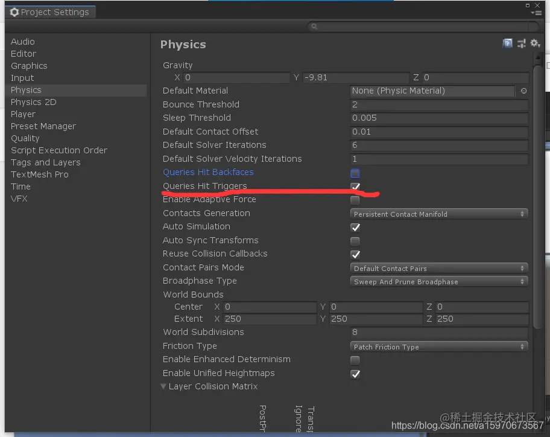This screenshot has height=437, width=550.
Task: Open Time settings
Action: click(21, 187)
